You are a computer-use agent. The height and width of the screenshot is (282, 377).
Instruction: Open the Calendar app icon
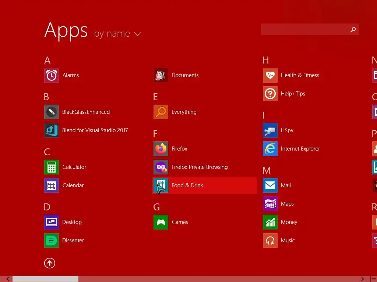pyautogui.click(x=52, y=185)
